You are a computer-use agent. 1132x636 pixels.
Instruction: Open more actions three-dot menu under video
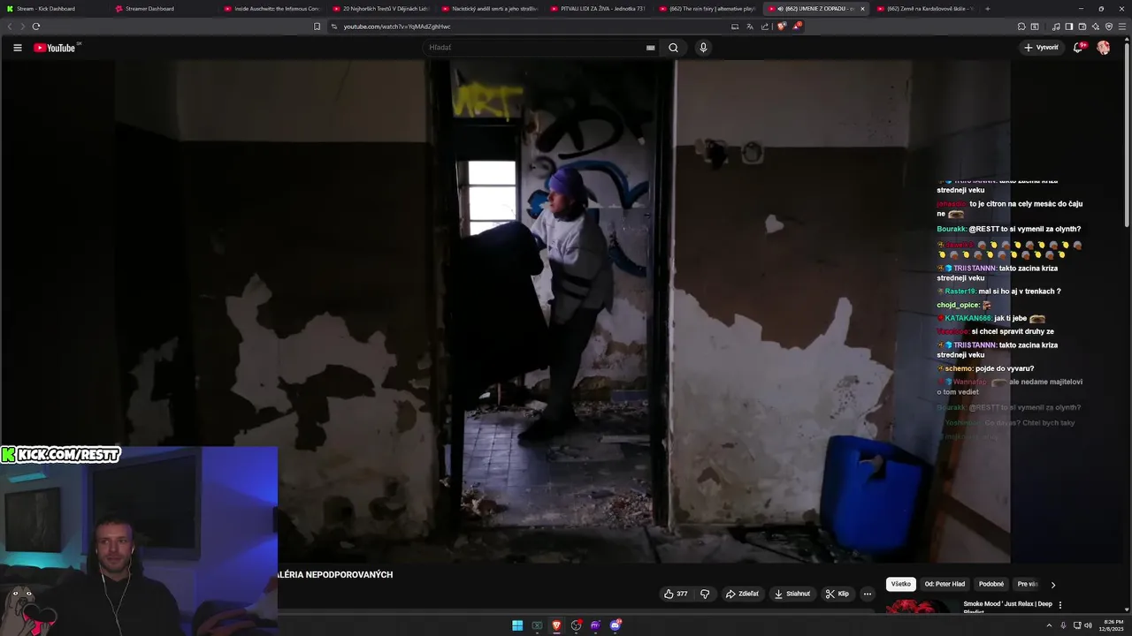868,594
